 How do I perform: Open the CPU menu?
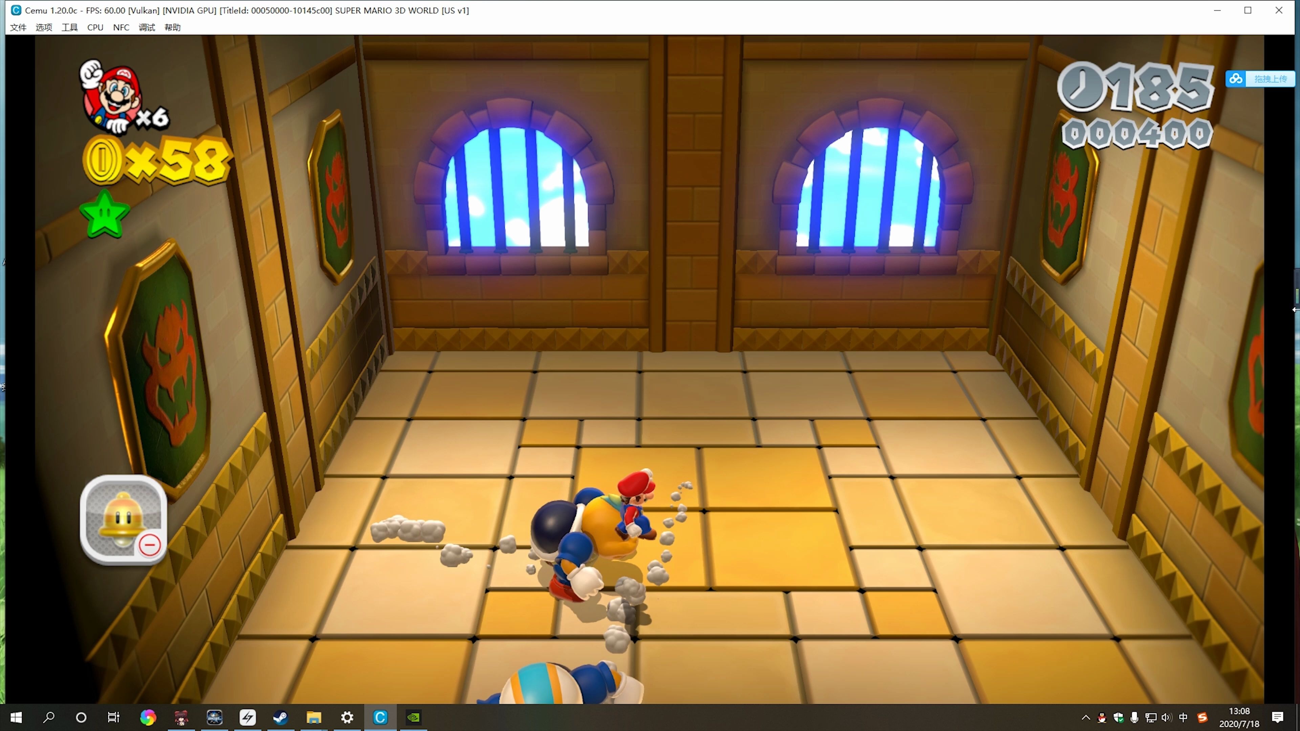[95, 27]
